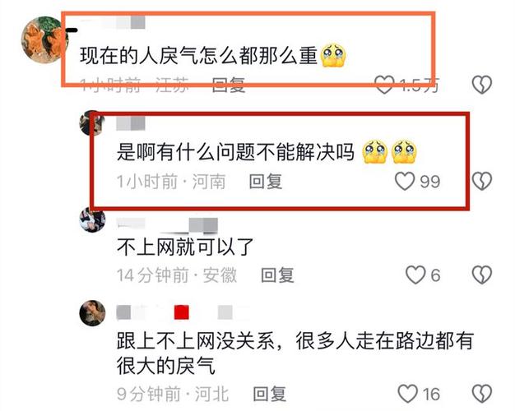Like the 不上网就可以了 comment
Image resolution: width=515 pixels, height=411 pixels.
point(415,275)
